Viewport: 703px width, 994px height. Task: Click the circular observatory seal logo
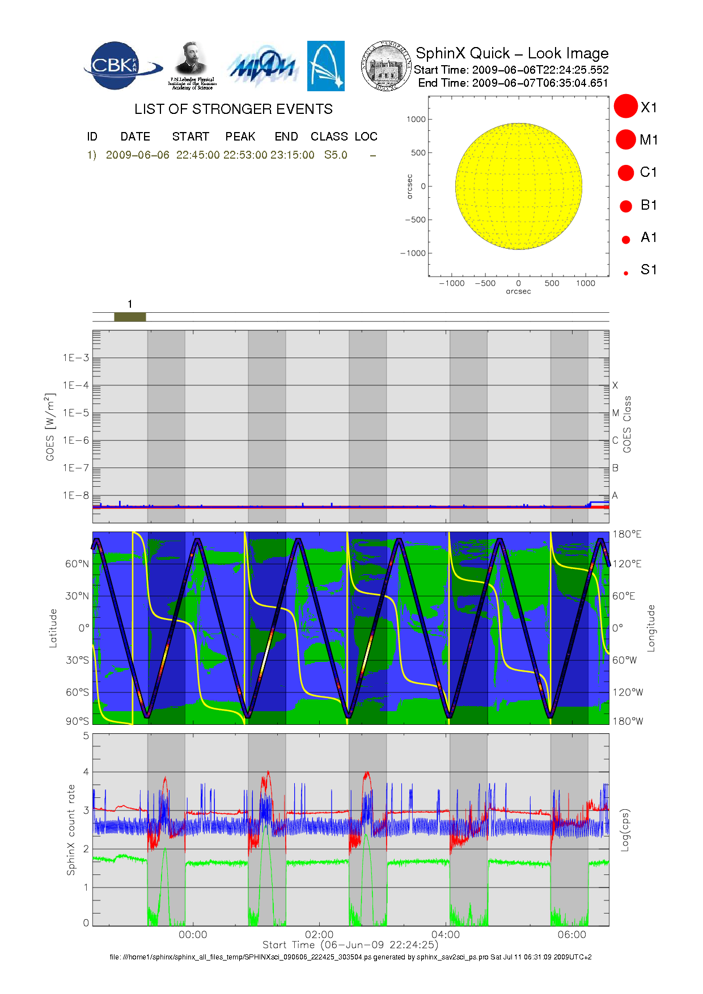pyautogui.click(x=386, y=66)
